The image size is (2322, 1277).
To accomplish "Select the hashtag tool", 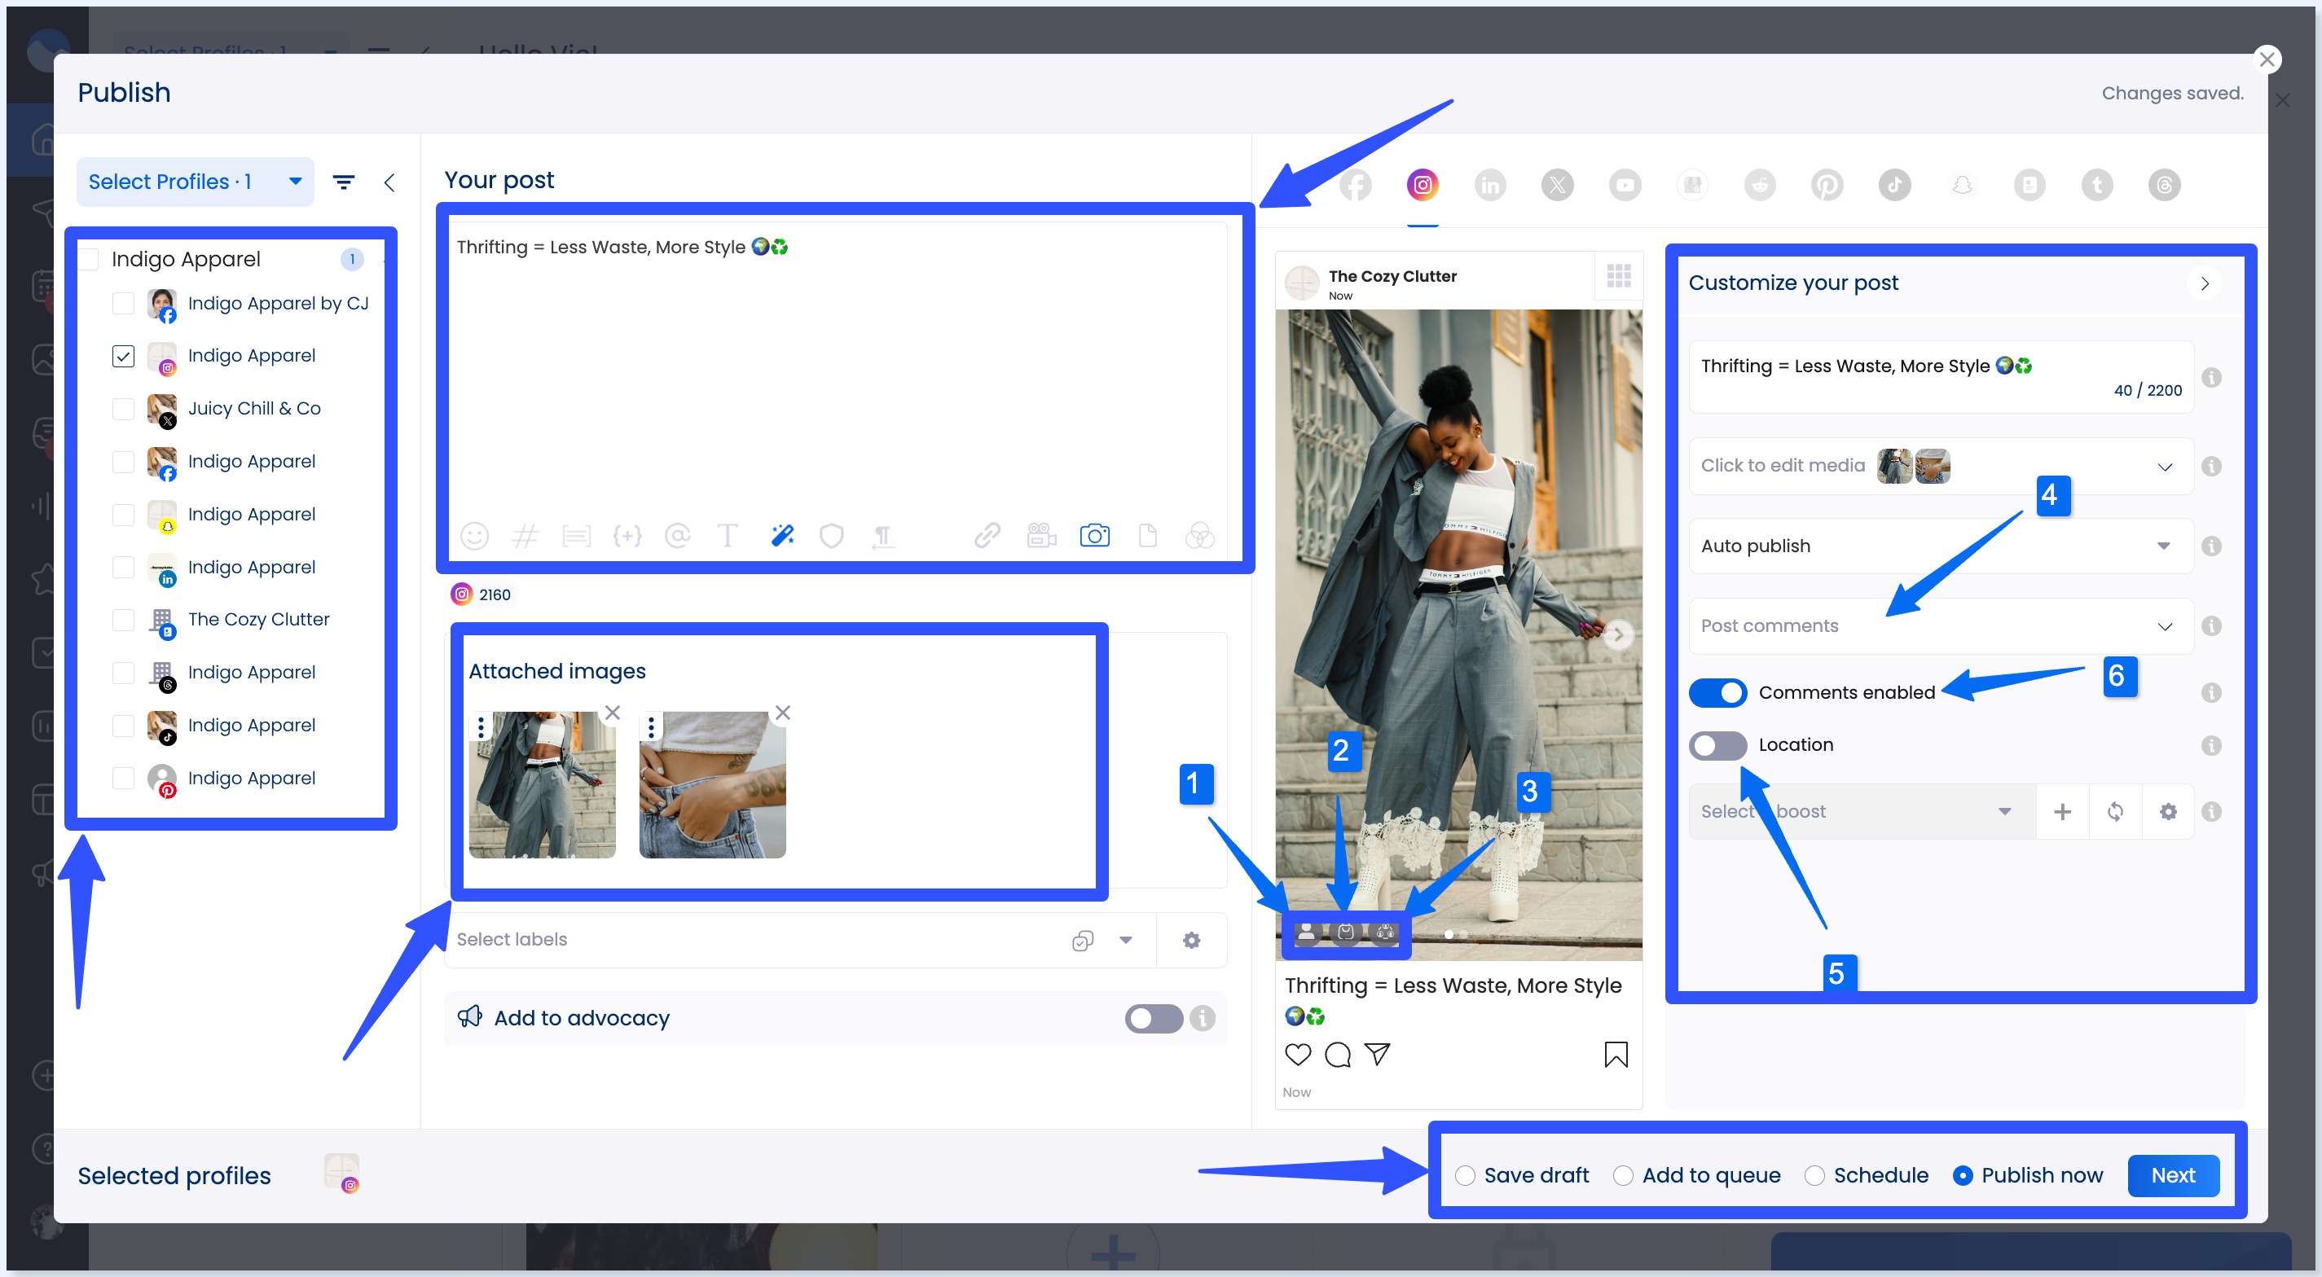I will point(526,534).
